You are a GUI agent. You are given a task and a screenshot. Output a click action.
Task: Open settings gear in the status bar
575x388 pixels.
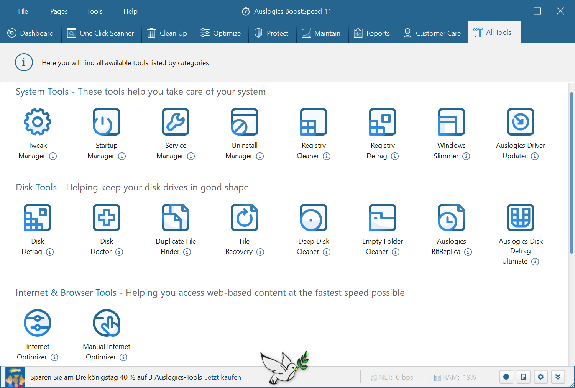(540, 377)
